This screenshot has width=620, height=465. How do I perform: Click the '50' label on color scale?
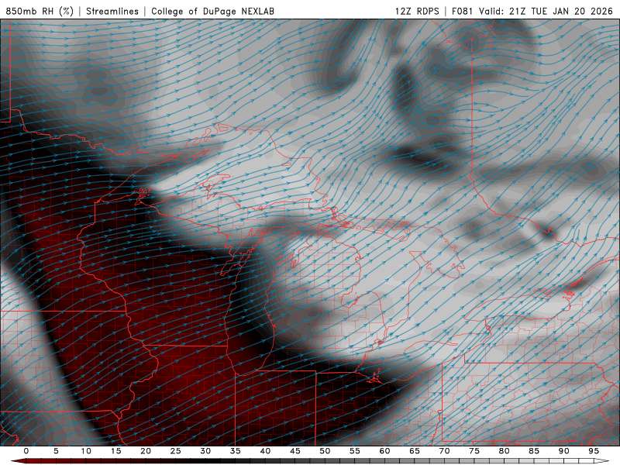point(325,451)
